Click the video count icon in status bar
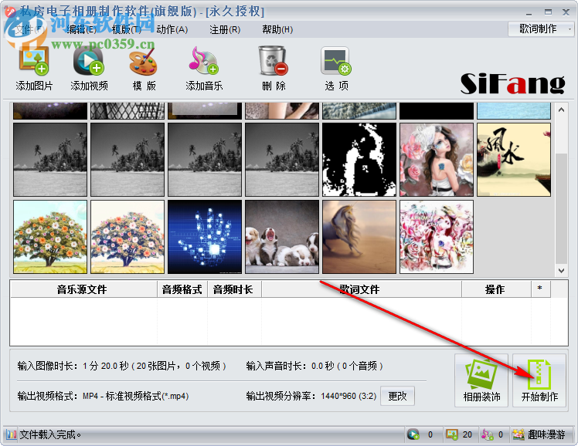The width and height of the screenshot is (578, 446). pyautogui.click(x=413, y=434)
